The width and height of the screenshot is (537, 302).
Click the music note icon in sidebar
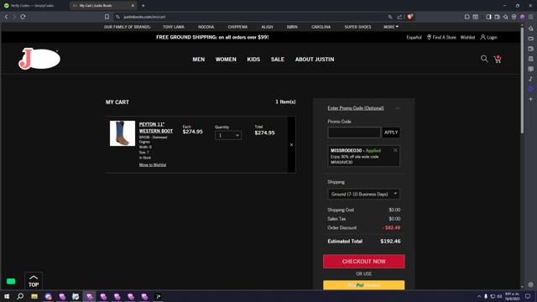[530, 79]
